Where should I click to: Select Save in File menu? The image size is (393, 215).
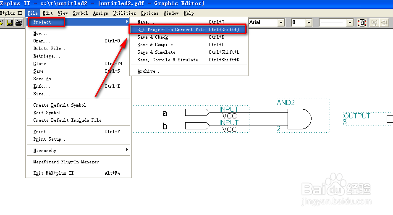coord(79,71)
